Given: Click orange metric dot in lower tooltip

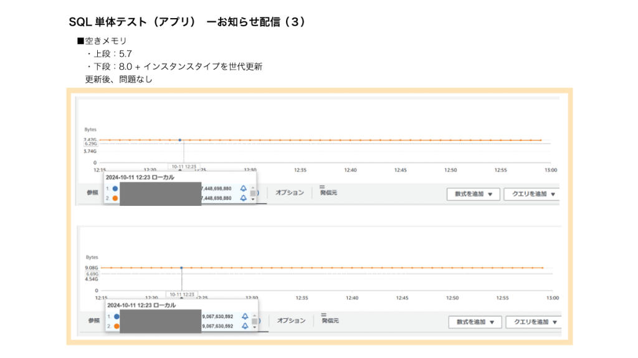Looking at the screenshot, I should 117,326.
